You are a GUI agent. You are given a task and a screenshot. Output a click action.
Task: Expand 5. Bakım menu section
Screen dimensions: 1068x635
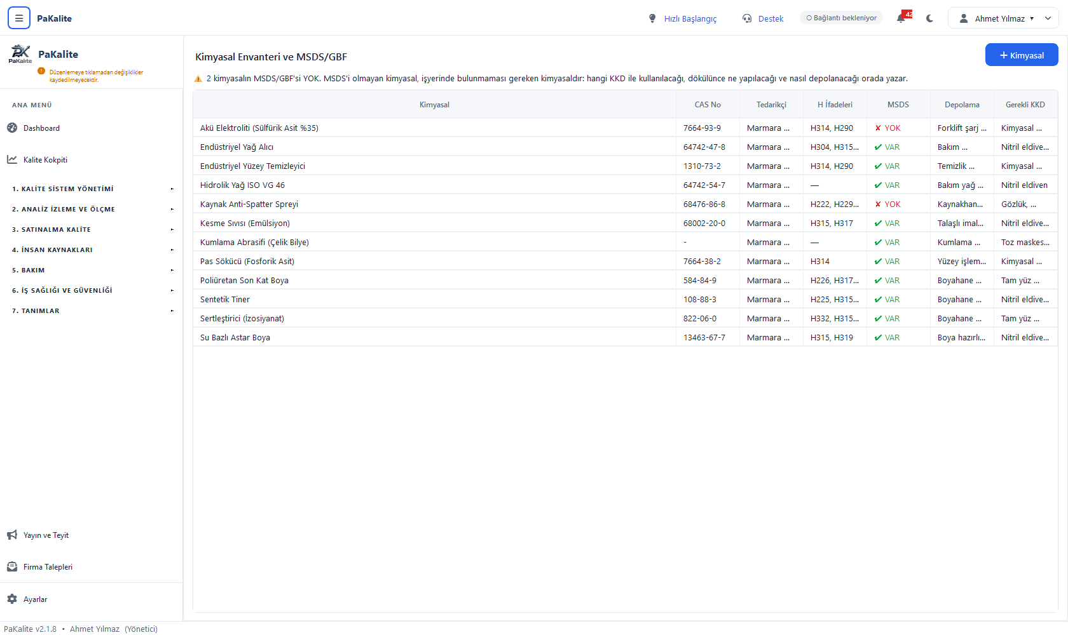click(x=92, y=270)
